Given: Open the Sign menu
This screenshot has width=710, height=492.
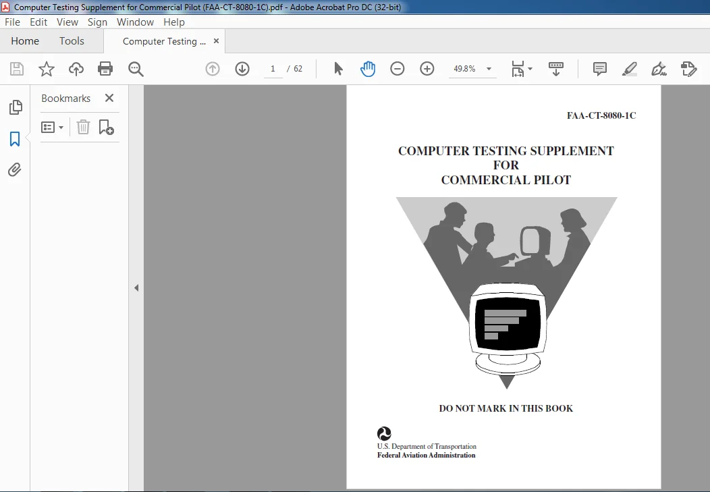Looking at the screenshot, I should (97, 22).
